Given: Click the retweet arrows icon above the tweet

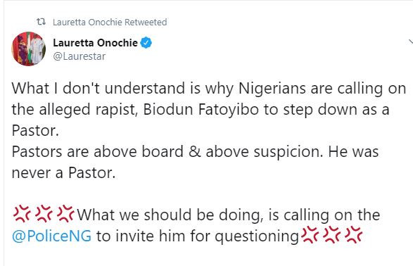Looking at the screenshot, I should pos(41,22).
